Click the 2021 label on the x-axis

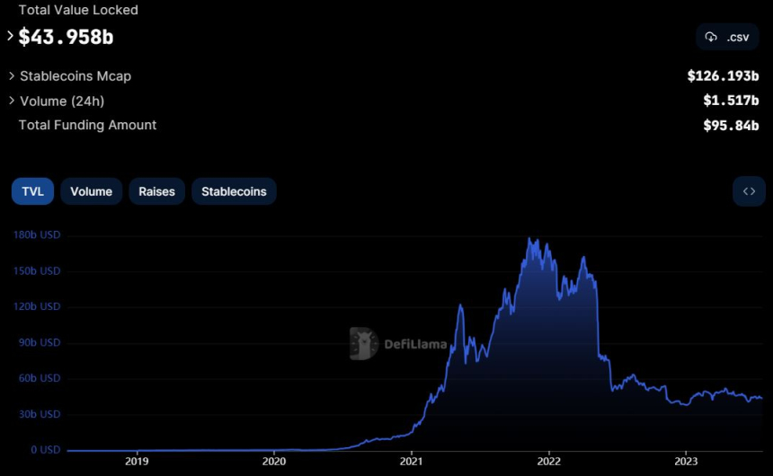[x=411, y=461]
